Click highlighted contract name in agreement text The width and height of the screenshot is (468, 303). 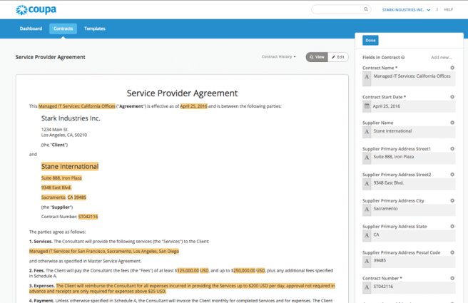[77, 106]
